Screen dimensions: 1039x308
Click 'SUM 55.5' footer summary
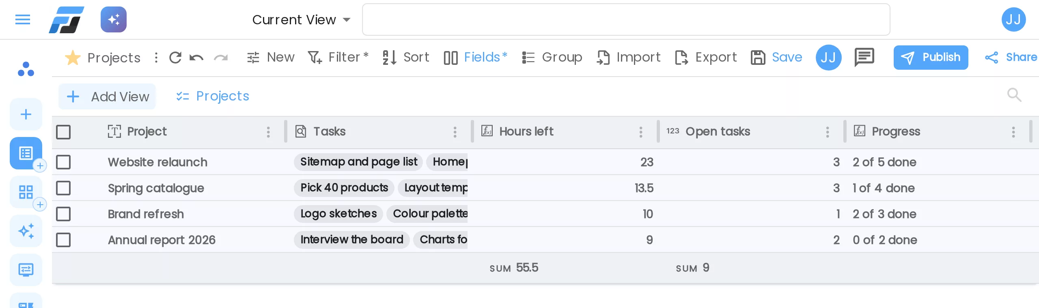point(514,267)
